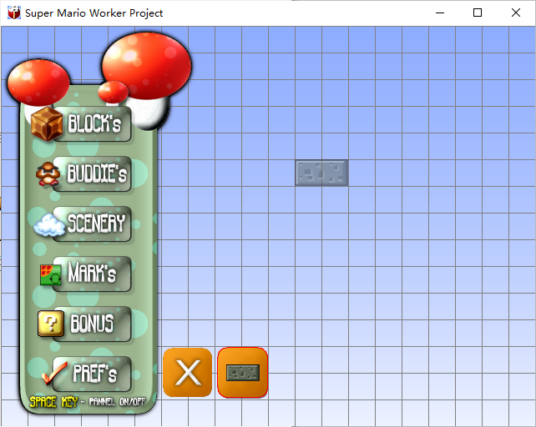Click the brown block cube icon
The image size is (536, 427).
pos(47,124)
